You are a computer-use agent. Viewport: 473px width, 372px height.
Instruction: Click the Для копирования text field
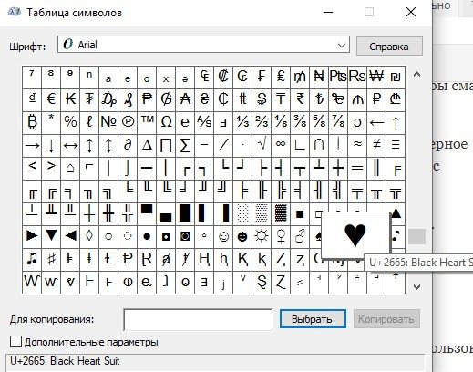(198, 319)
